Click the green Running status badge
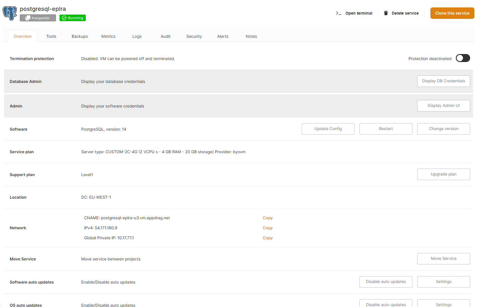 [x=73, y=18]
